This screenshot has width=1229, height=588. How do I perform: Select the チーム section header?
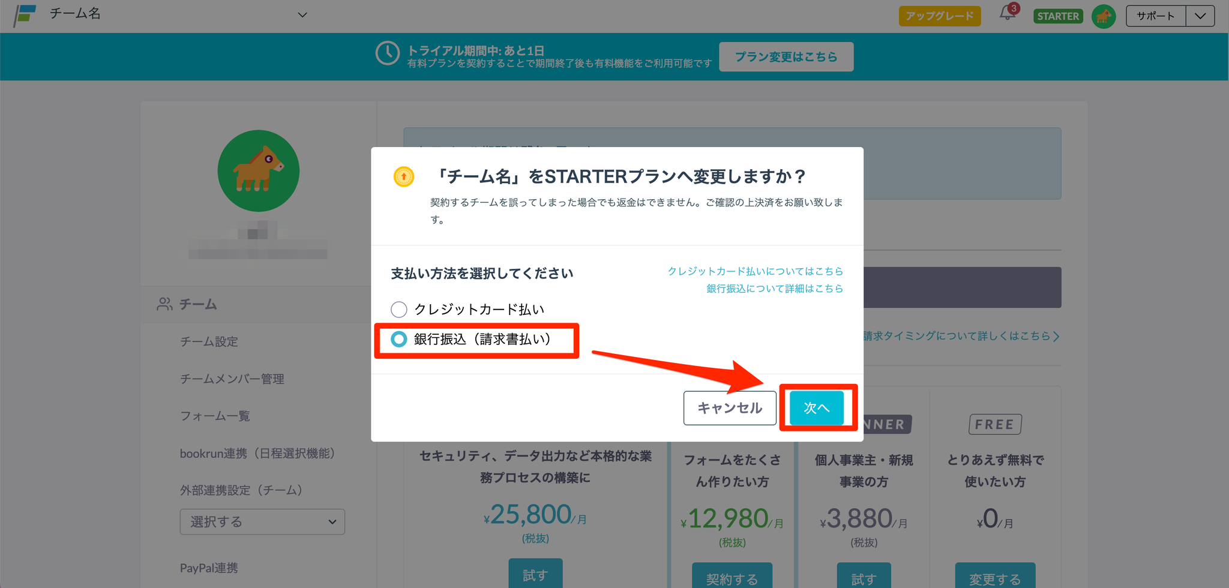click(x=259, y=304)
